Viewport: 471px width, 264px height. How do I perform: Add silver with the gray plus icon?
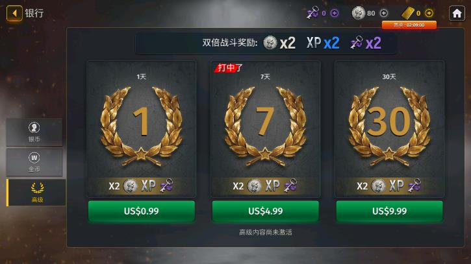pos(384,13)
